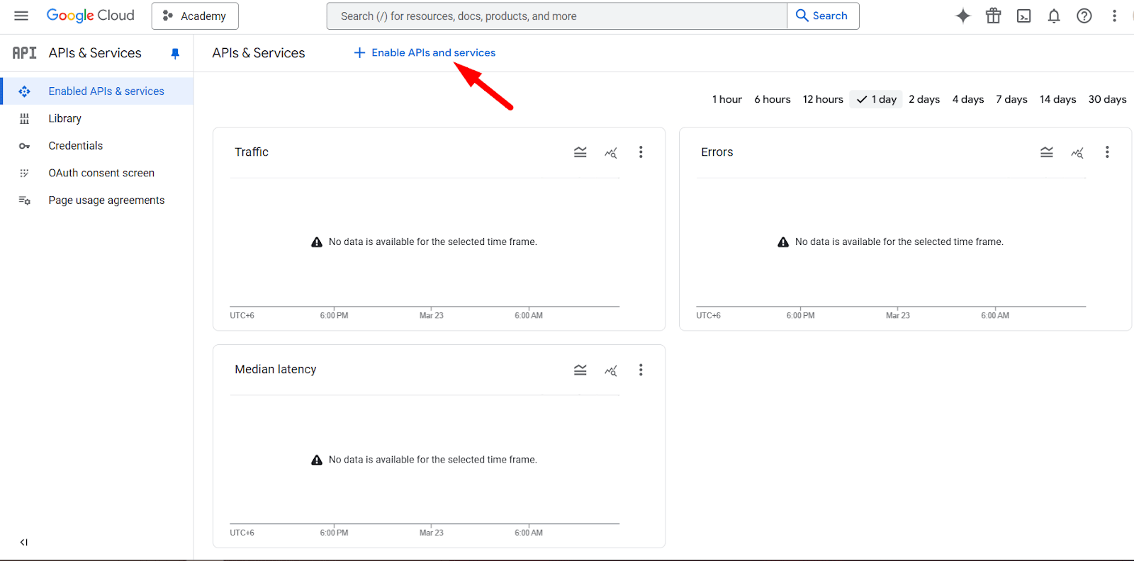Screen dimensions: 1134x561
Task: Open the top bar more options menu
Action: click(x=1114, y=16)
